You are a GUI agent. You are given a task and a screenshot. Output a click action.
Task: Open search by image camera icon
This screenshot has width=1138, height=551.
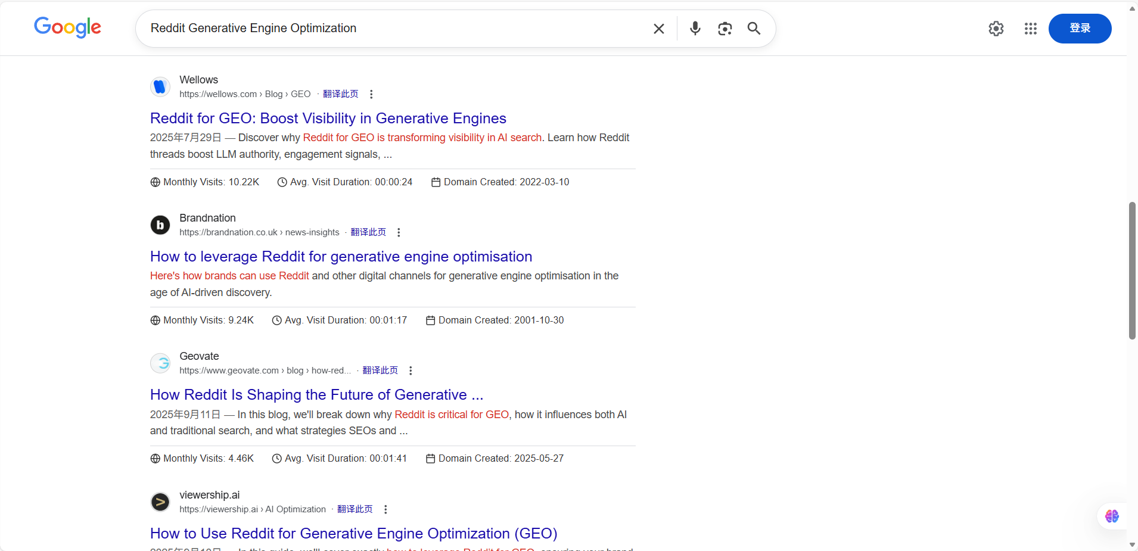(x=725, y=29)
